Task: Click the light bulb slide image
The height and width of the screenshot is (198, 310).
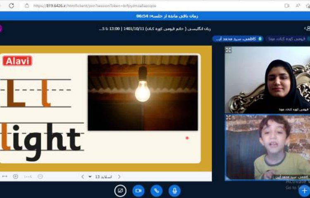Action: pos(143,93)
